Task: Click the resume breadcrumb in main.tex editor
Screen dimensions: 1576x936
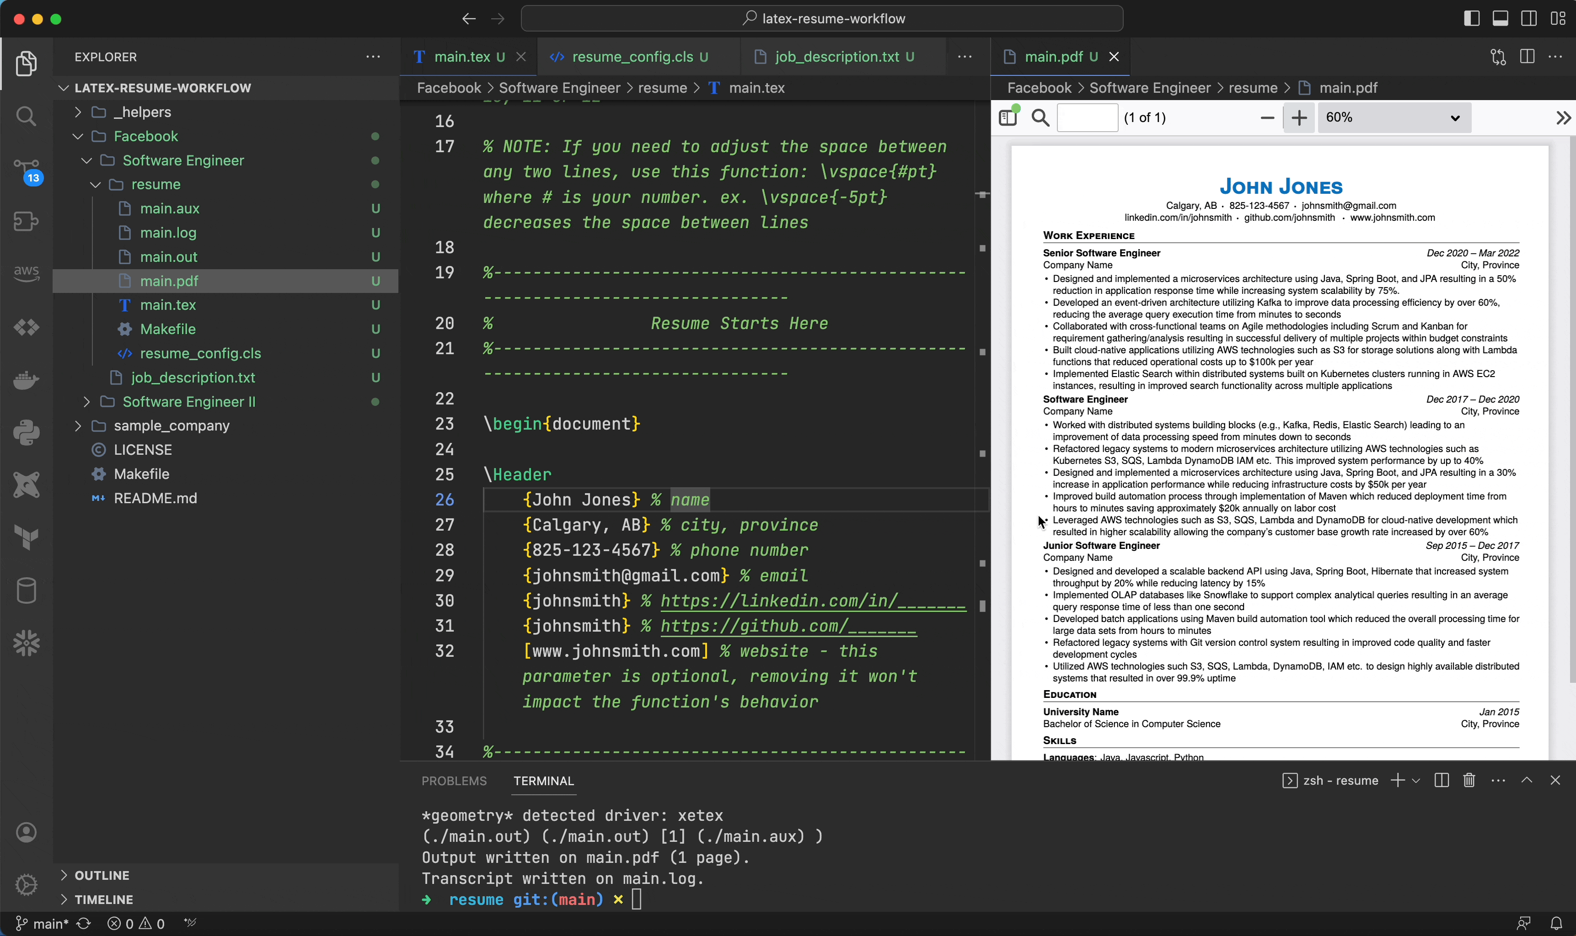Action: (662, 88)
